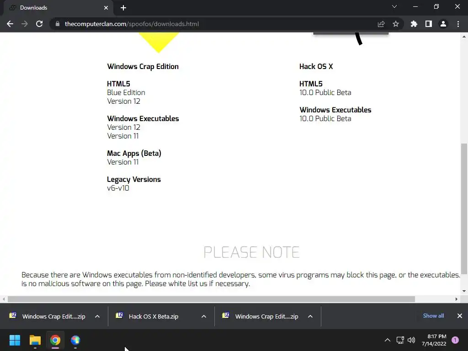Click the address bar URL

(132, 24)
